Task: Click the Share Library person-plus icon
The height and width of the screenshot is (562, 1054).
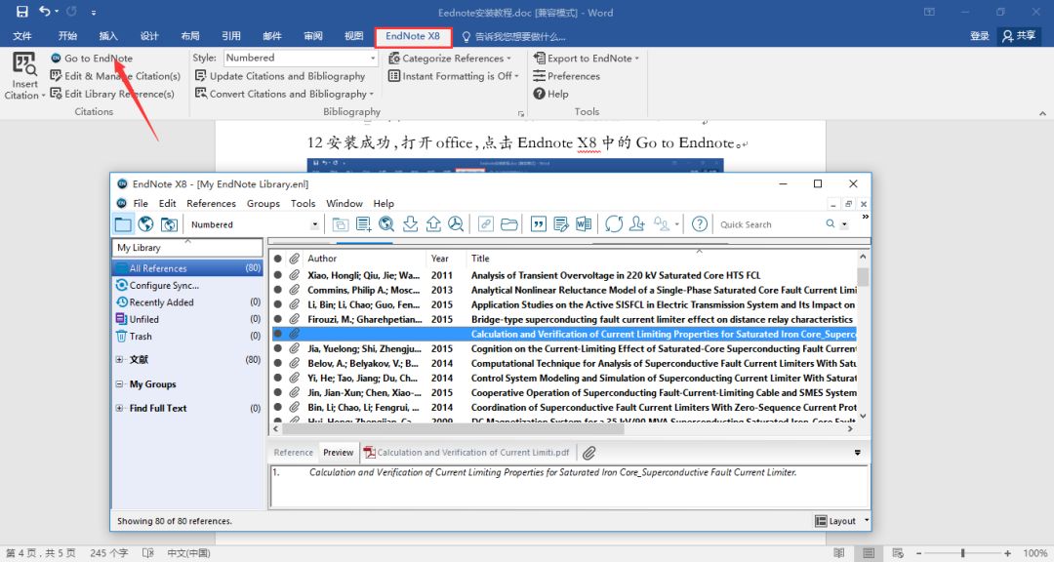Action: click(637, 223)
